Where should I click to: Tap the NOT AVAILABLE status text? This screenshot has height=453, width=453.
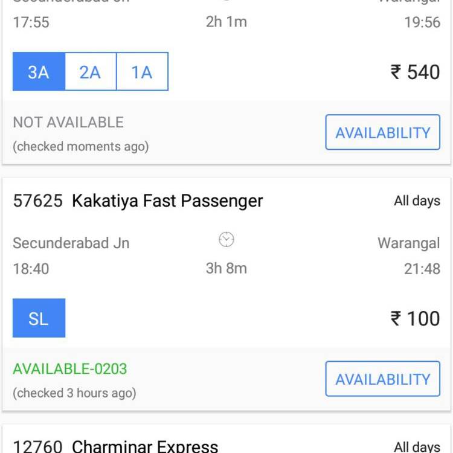click(x=68, y=122)
